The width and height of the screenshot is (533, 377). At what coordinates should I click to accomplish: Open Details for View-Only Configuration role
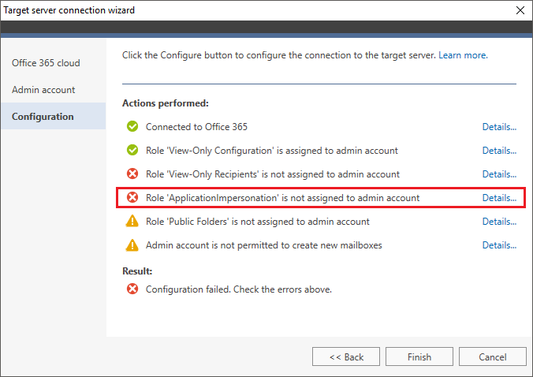pos(499,151)
